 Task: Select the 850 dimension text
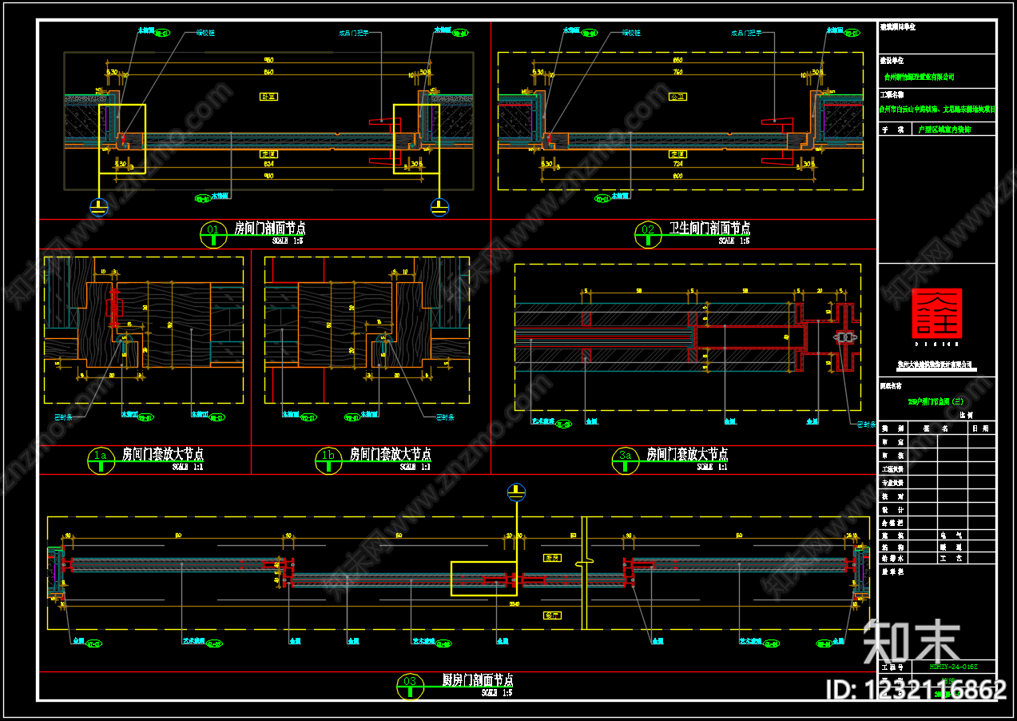click(677, 59)
